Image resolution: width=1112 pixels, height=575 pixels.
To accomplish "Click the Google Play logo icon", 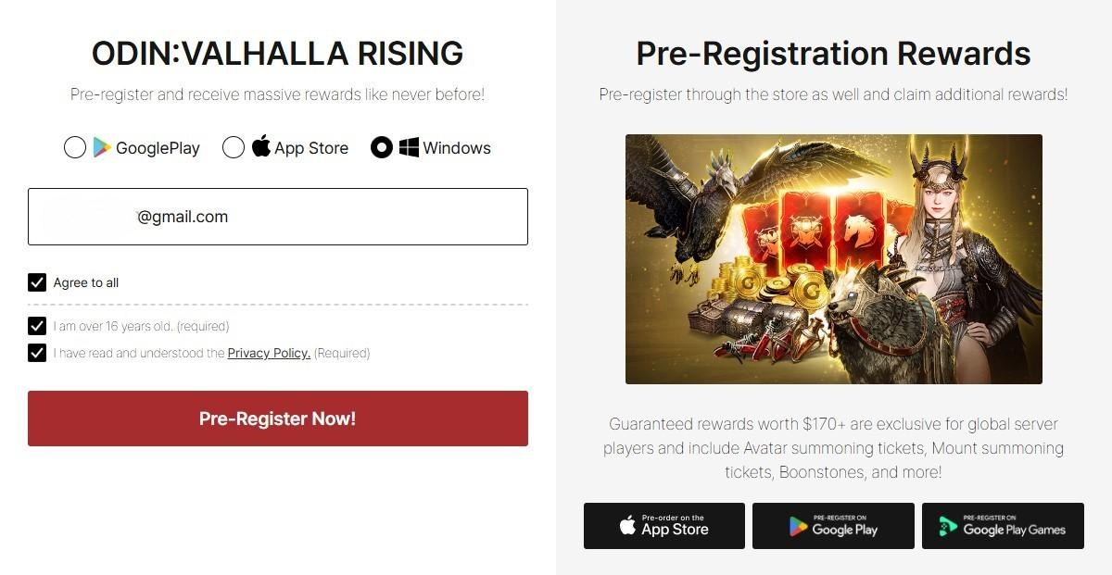I will (x=102, y=147).
